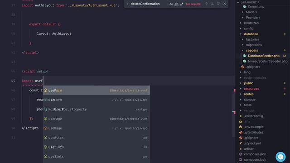The width and height of the screenshot is (290, 163).
Task: Choose MozUserFocusProperty suggestion
Action: coord(97,109)
